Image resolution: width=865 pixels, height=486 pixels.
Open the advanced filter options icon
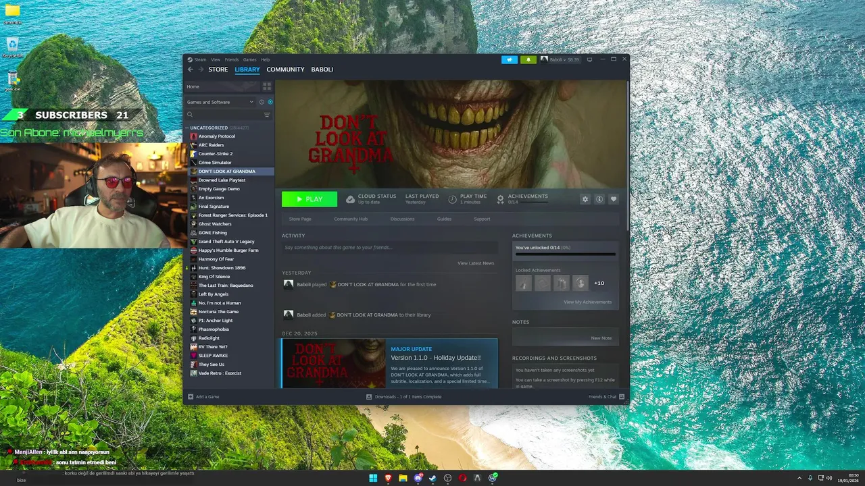267,115
